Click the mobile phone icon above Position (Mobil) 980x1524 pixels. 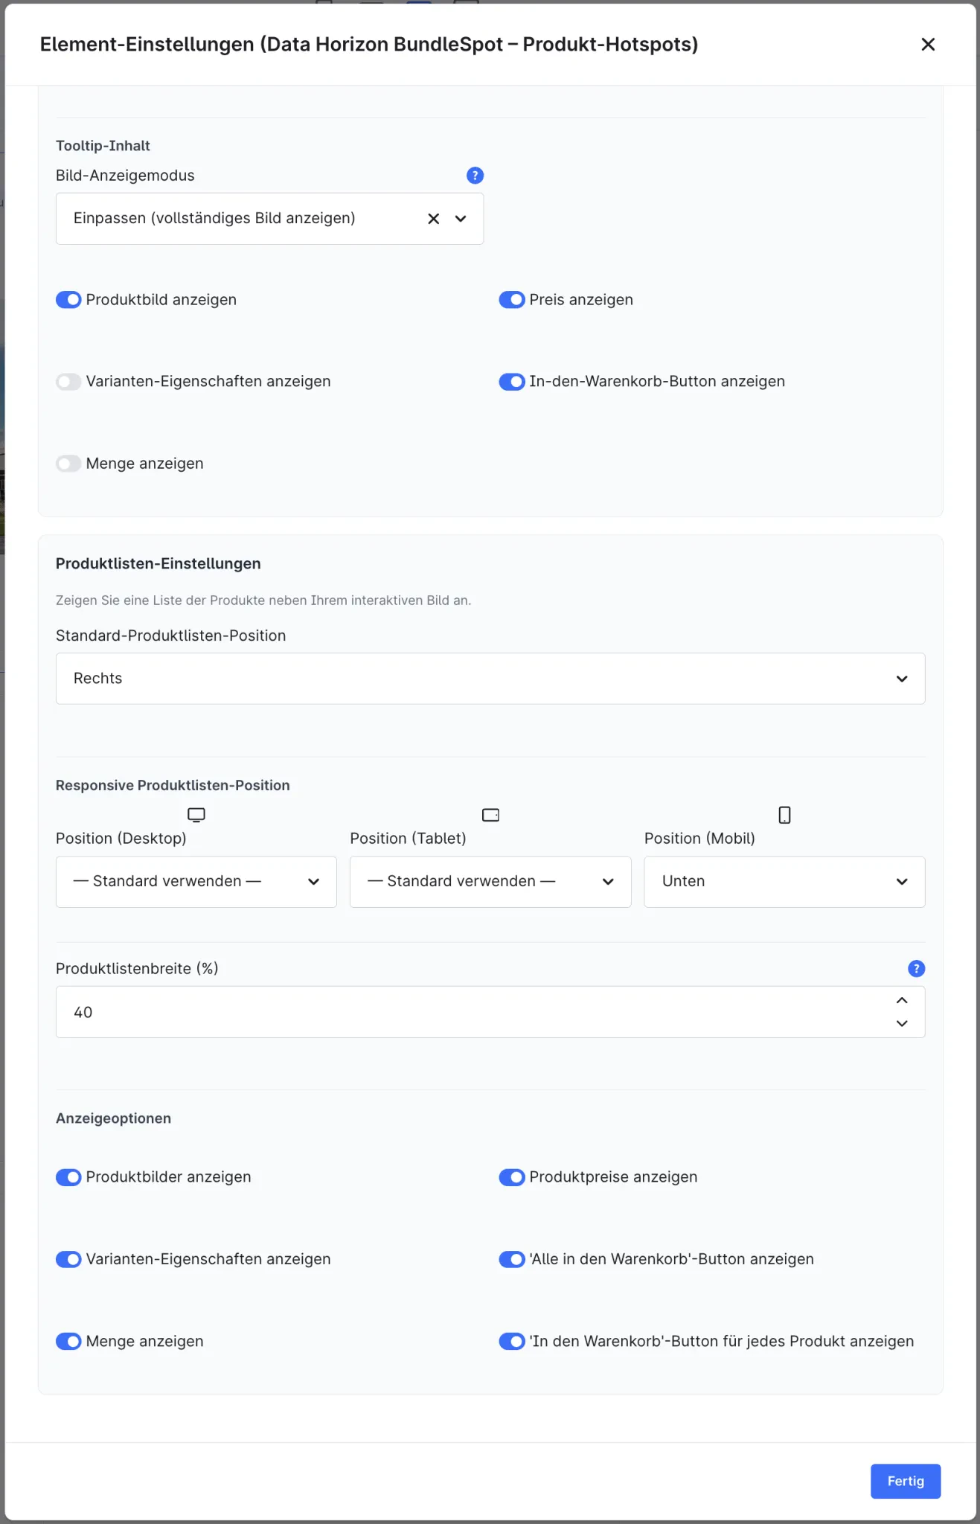[784, 815]
